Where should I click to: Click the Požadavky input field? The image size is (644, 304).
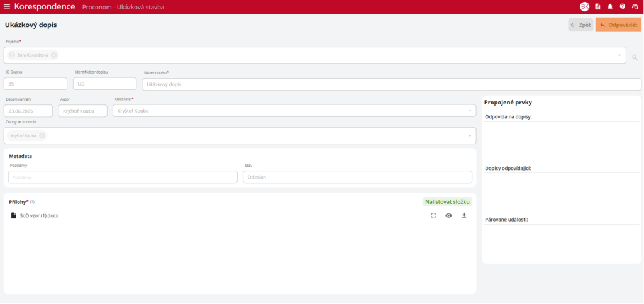(x=123, y=177)
